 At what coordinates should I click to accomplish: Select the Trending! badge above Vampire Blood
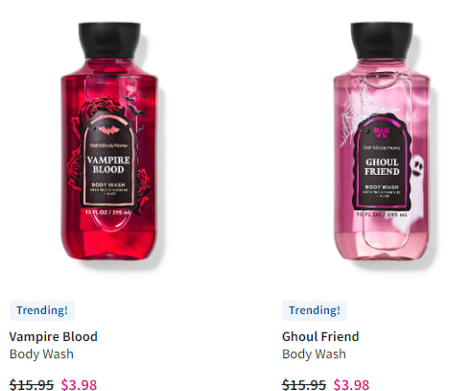(x=42, y=310)
